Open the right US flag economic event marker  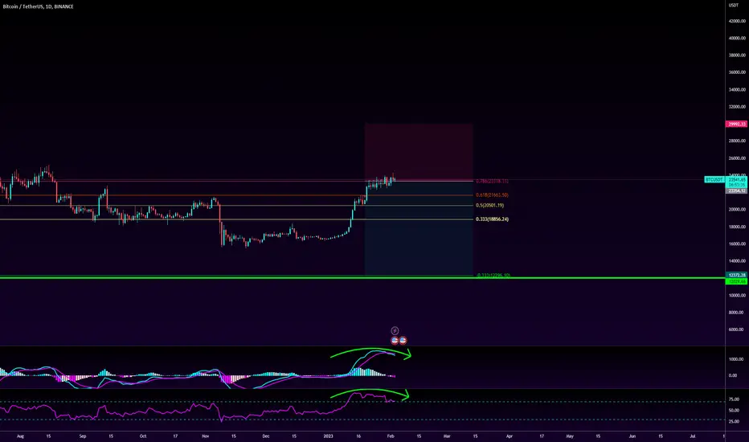click(403, 341)
